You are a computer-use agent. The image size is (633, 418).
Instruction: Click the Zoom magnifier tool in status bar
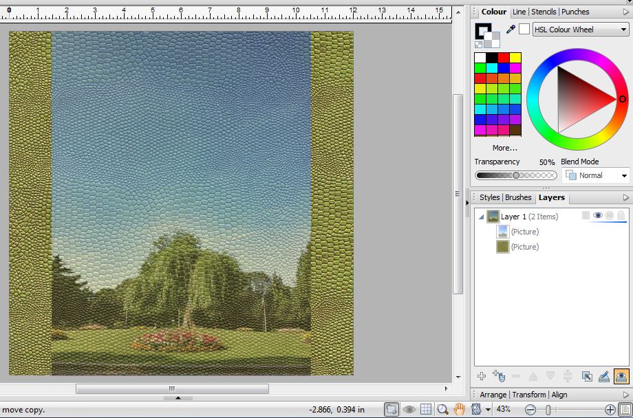pos(443,410)
